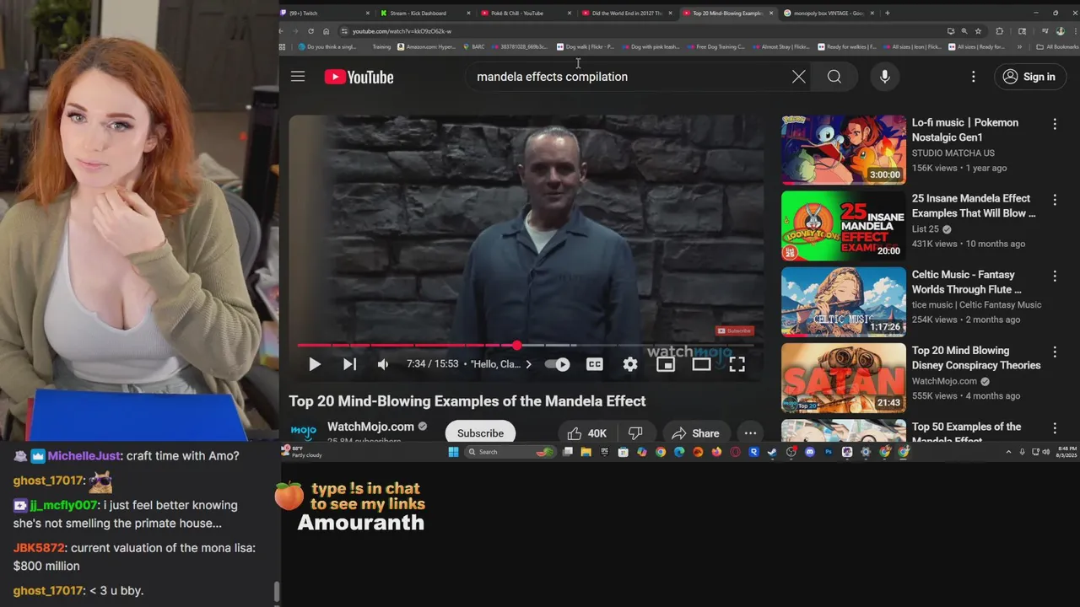Mute the video volume
This screenshot has height=607, width=1080.
pyautogui.click(x=383, y=364)
